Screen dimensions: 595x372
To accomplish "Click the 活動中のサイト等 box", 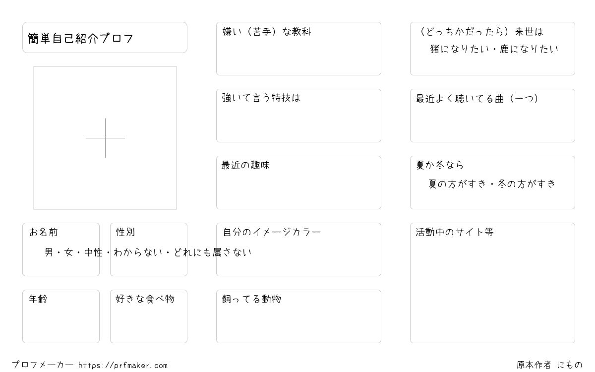I will tap(492, 283).
